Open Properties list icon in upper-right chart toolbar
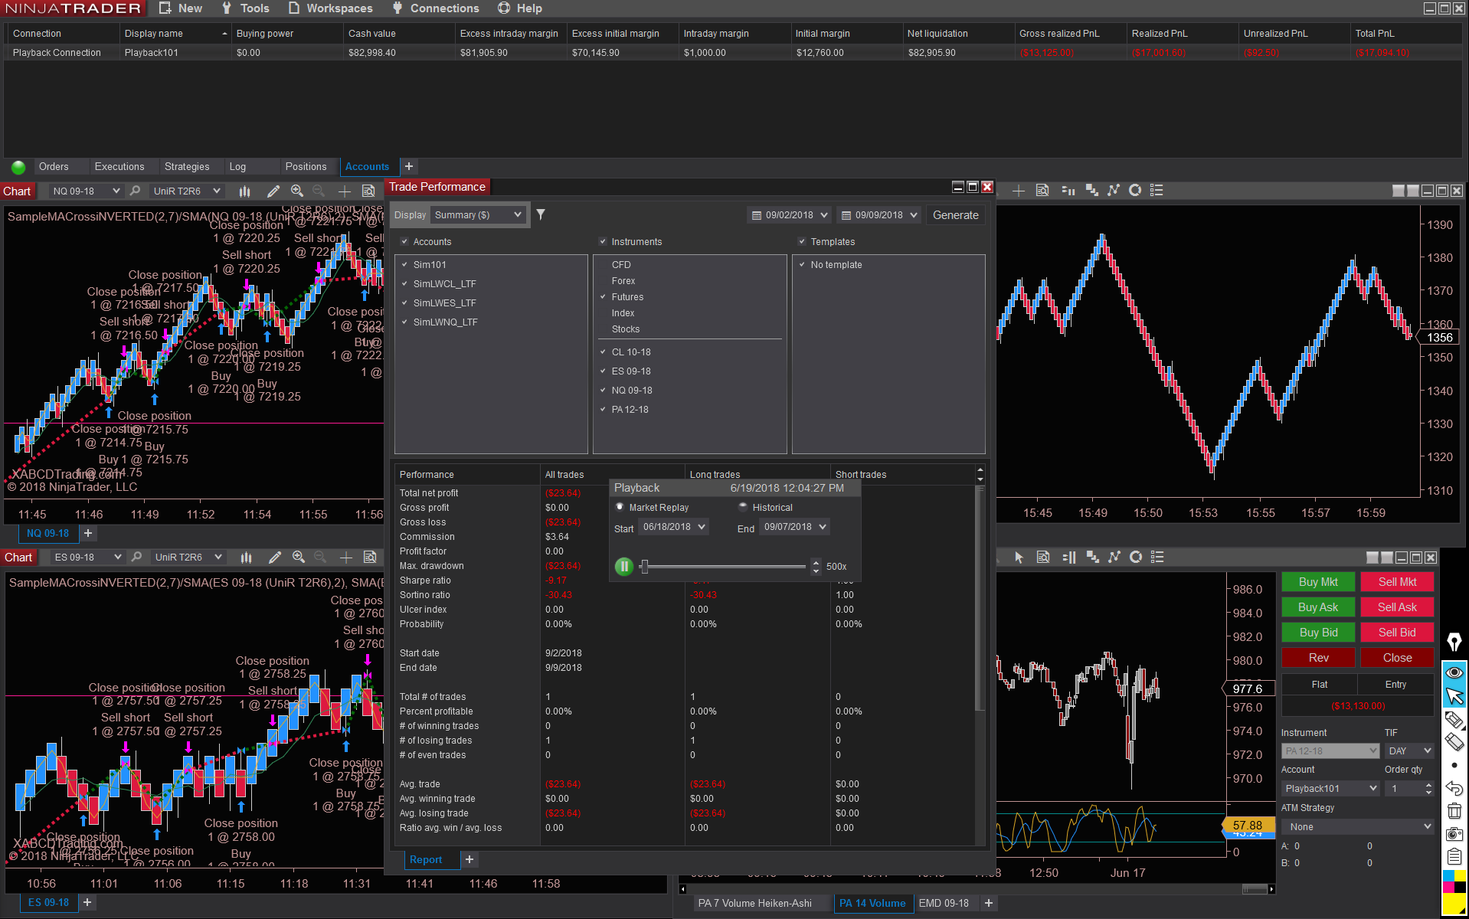The width and height of the screenshot is (1469, 919). tap(1157, 191)
